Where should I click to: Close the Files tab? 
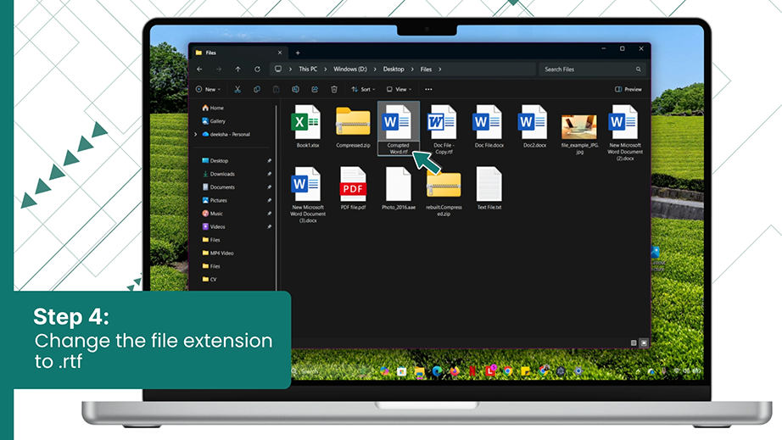pos(280,53)
